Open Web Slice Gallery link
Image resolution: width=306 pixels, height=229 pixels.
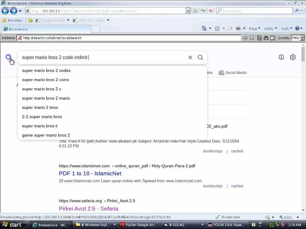pyautogui.click(x=91, y=20)
